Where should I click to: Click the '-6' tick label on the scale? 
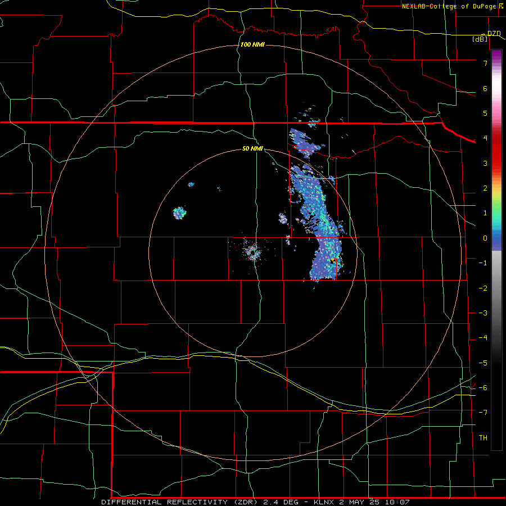(483, 388)
